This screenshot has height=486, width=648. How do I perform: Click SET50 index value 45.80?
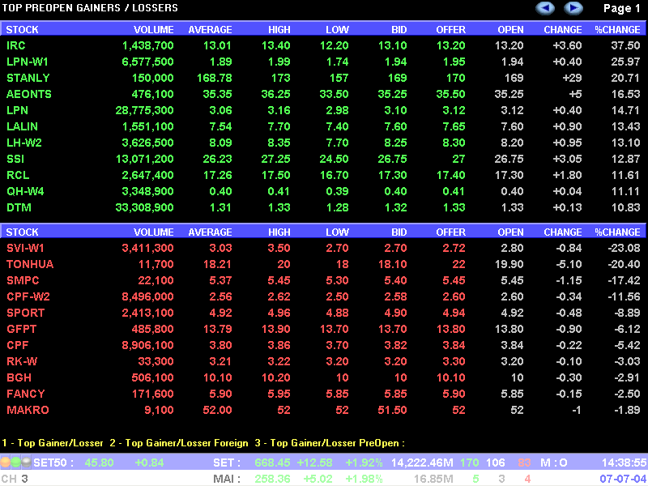tap(99, 463)
